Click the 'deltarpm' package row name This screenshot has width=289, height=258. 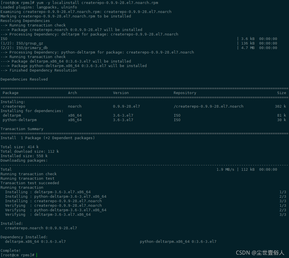tap(12, 115)
